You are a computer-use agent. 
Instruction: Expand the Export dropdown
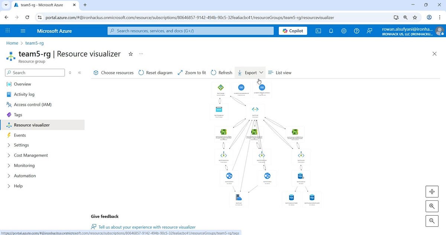pyautogui.click(x=261, y=73)
